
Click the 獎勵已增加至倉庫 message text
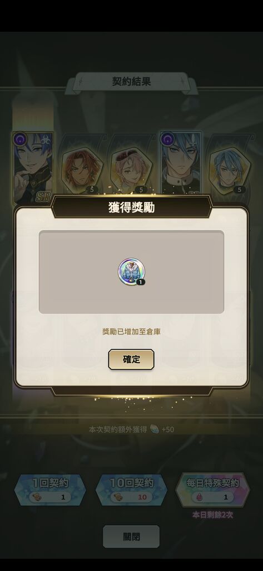tap(131, 331)
